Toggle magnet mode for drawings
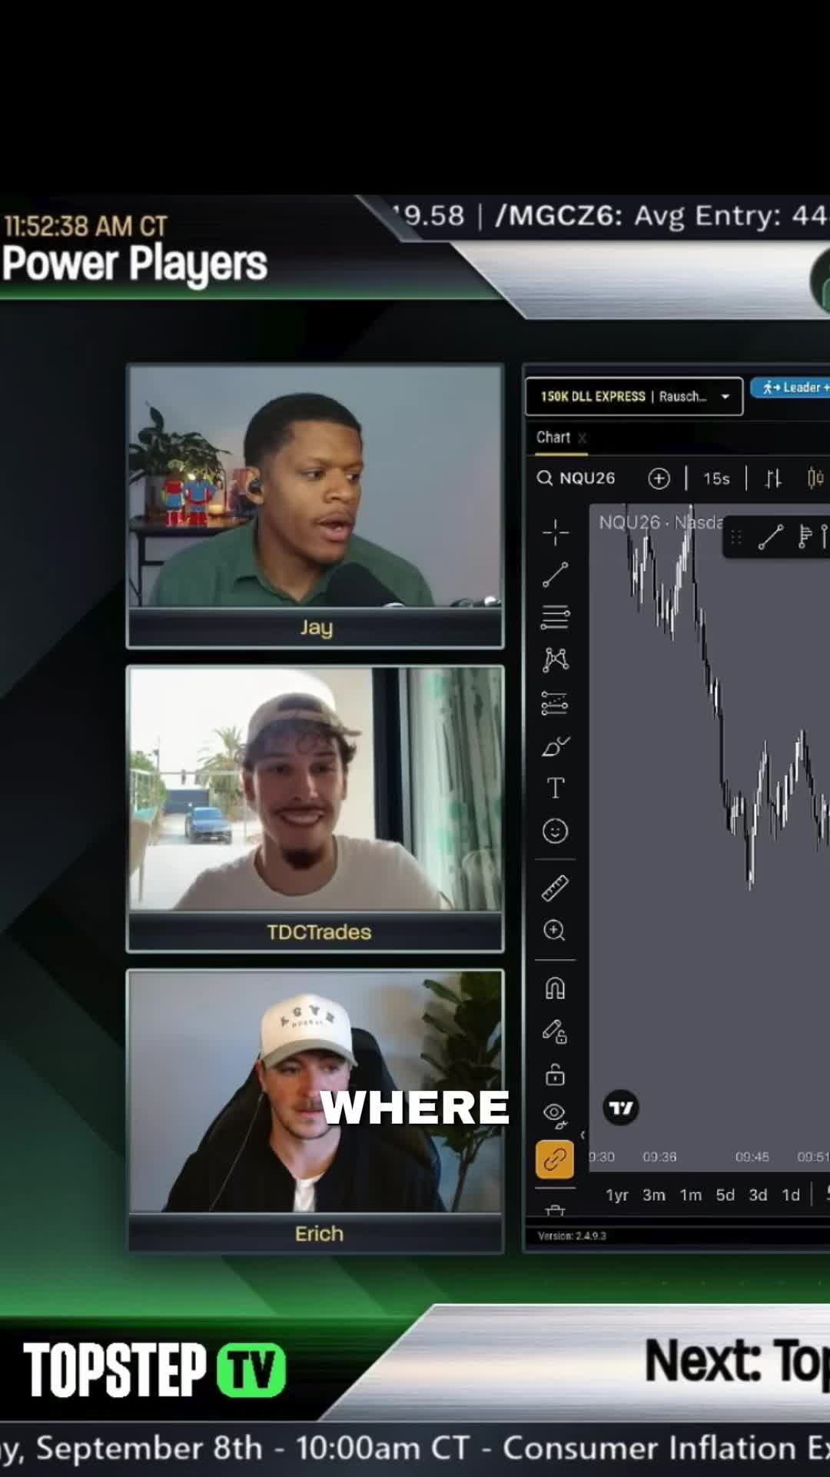Screen dimensions: 830x1477 555,988
